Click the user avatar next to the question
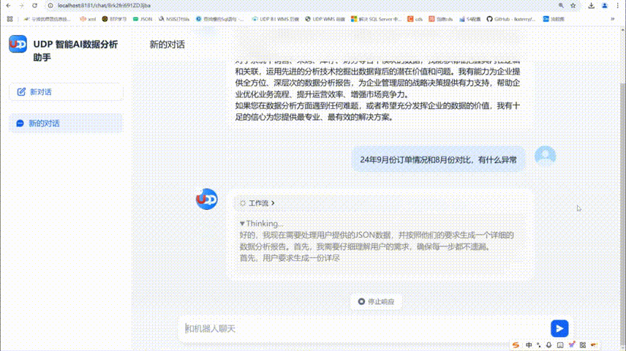The height and width of the screenshot is (351, 626). tap(545, 156)
